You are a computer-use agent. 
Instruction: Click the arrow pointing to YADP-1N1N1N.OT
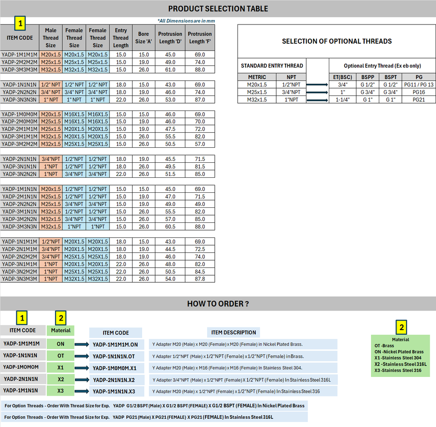(82, 357)
